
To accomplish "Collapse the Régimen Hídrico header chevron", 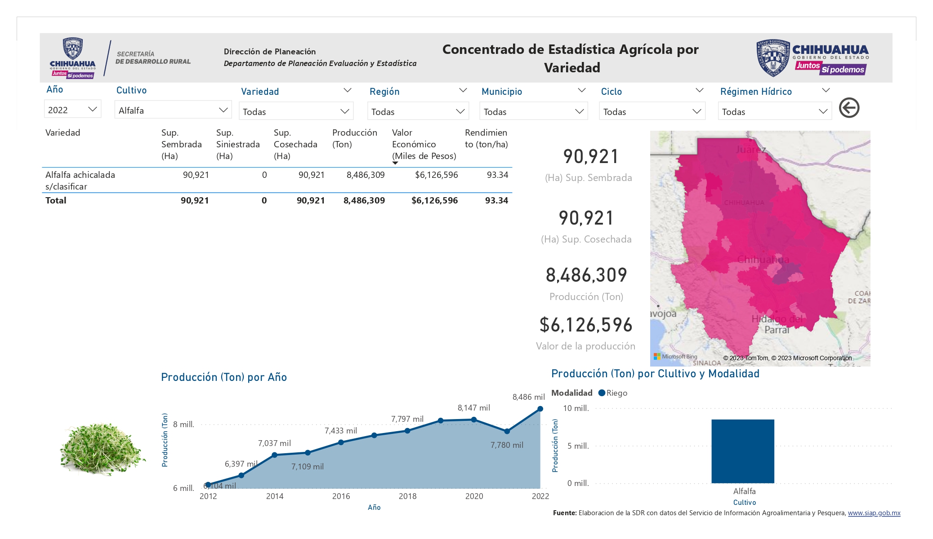I will click(x=826, y=90).
